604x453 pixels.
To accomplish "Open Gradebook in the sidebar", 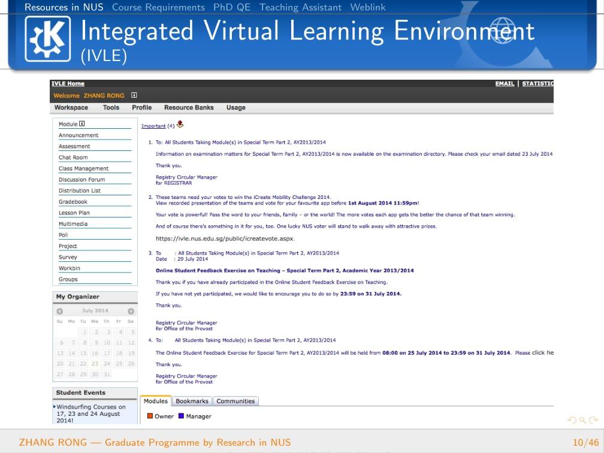I will tap(73, 201).
